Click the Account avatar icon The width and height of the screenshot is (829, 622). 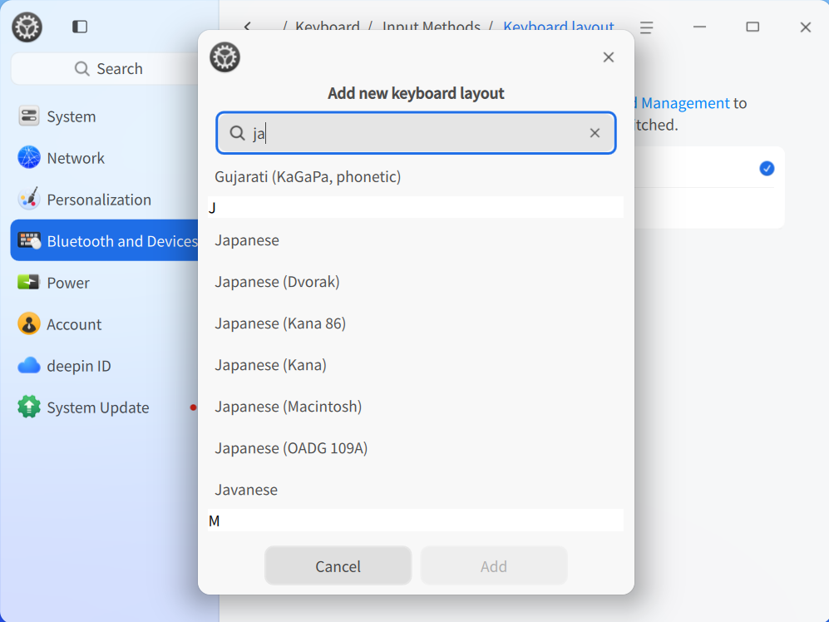(x=28, y=323)
